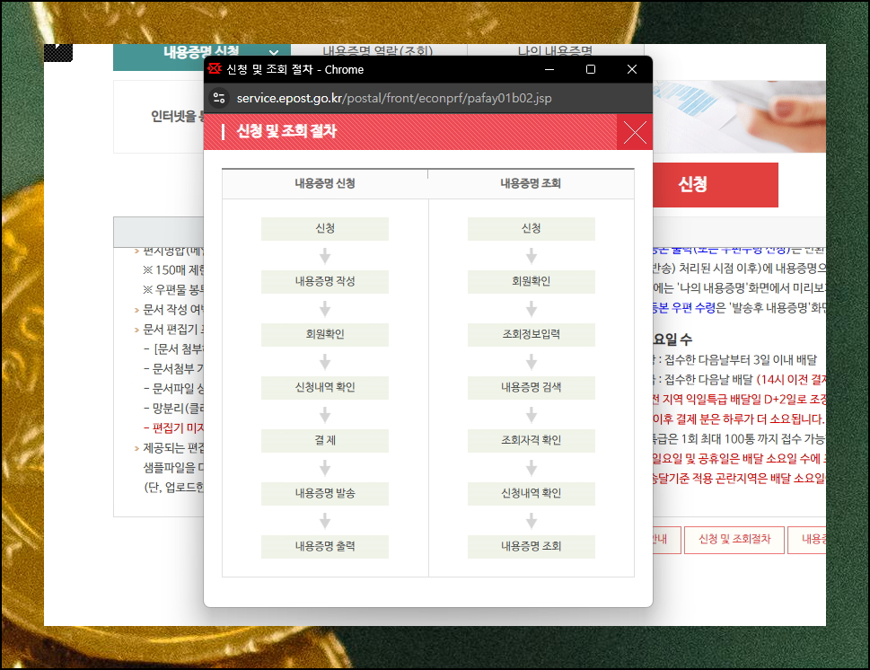Click the 내용증명 조회 column header

[531, 184]
